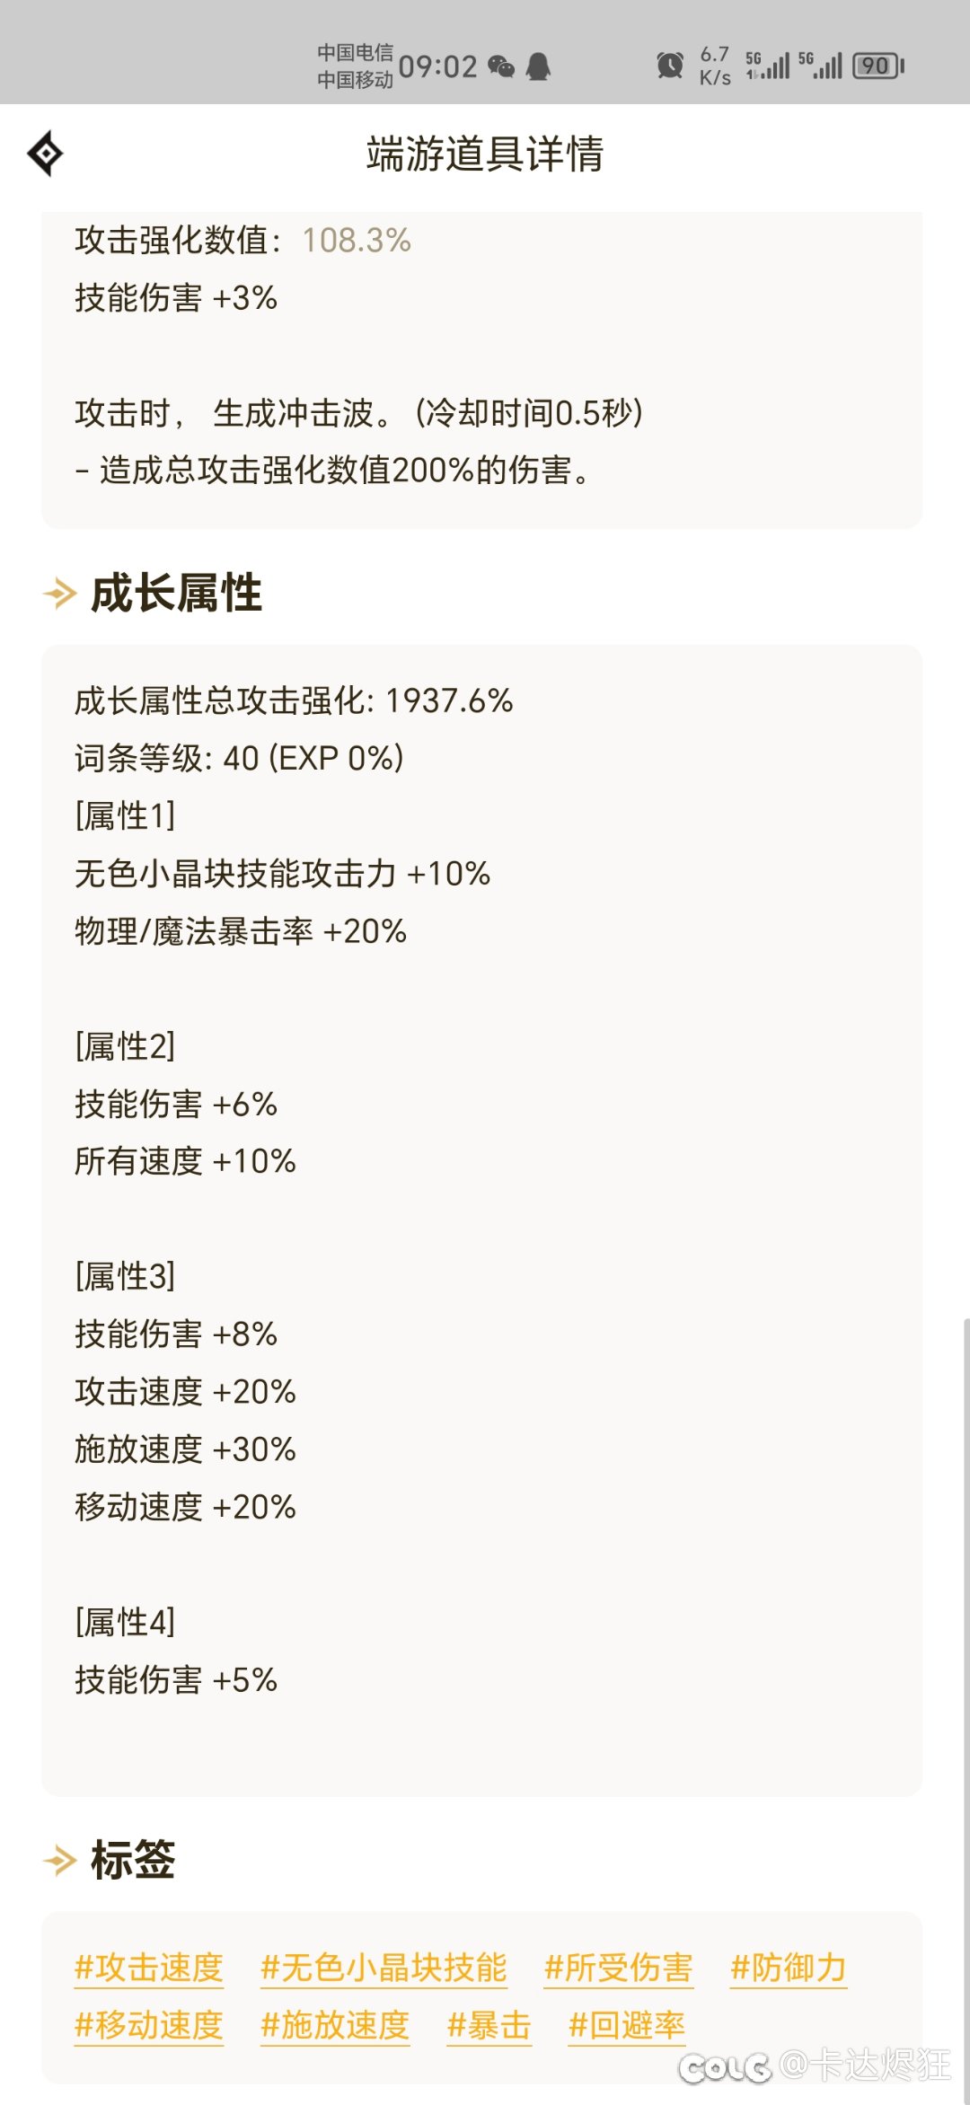Select the #防御力 tag
970x2105 pixels.
789,1968
